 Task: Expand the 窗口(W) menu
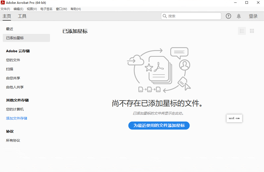pyautogui.click(x=61, y=9)
